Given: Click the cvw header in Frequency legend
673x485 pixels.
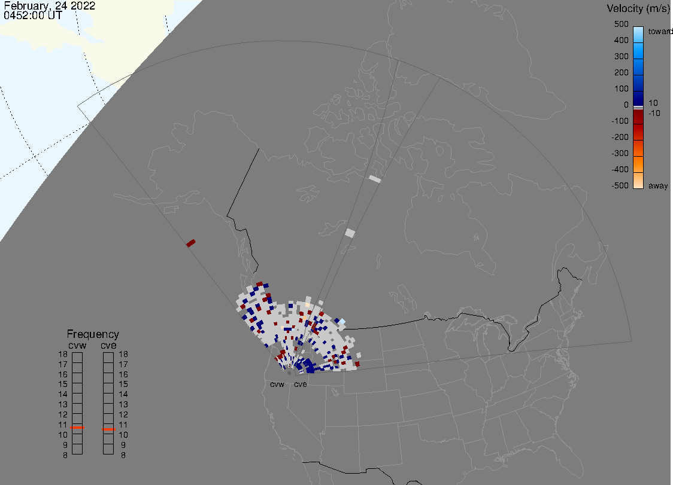Looking at the screenshot, I should point(77,345).
